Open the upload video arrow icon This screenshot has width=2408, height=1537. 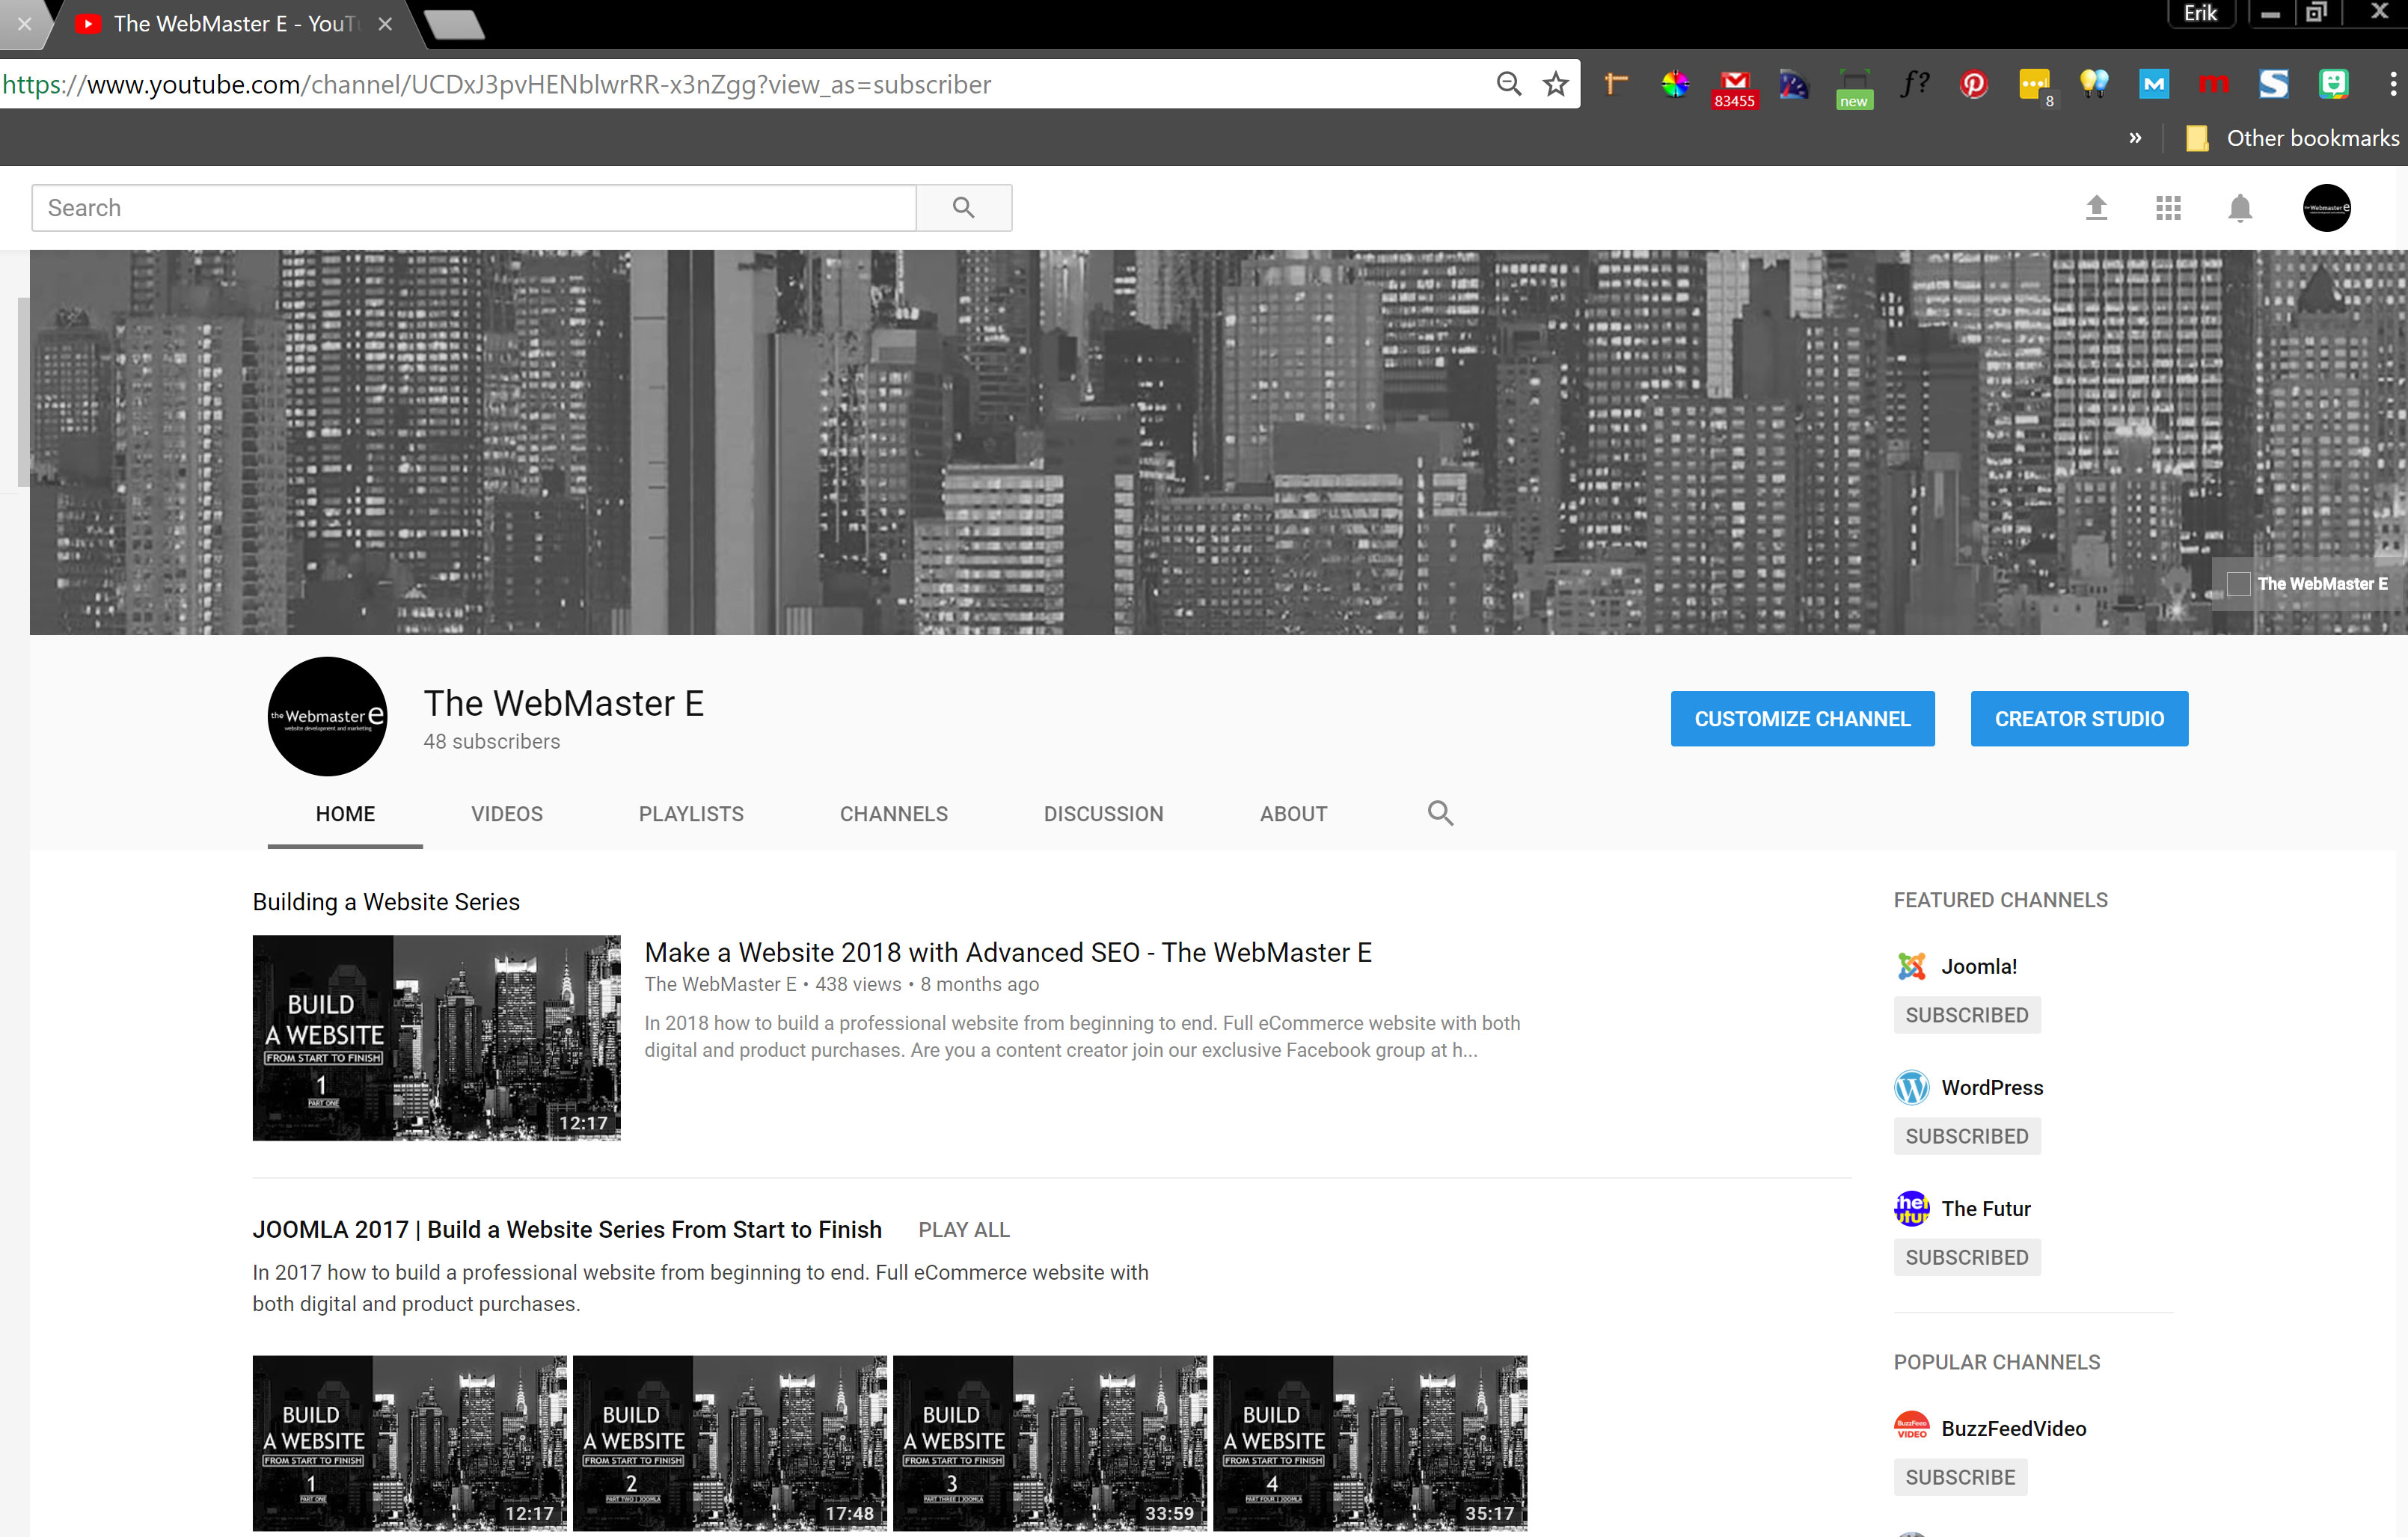click(x=2096, y=207)
